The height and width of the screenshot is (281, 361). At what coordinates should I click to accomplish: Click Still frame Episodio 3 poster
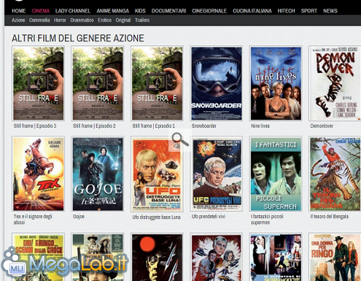pyautogui.click(x=39, y=83)
